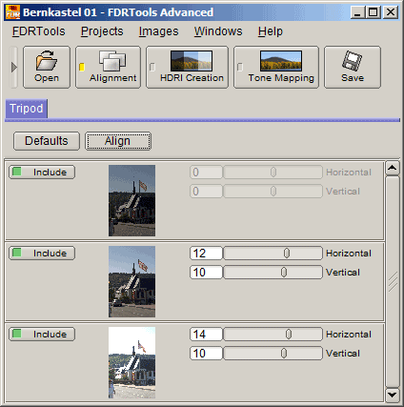The height and width of the screenshot is (407, 404).
Task: Click the Tone Mapping status indicator
Action: tap(240, 67)
